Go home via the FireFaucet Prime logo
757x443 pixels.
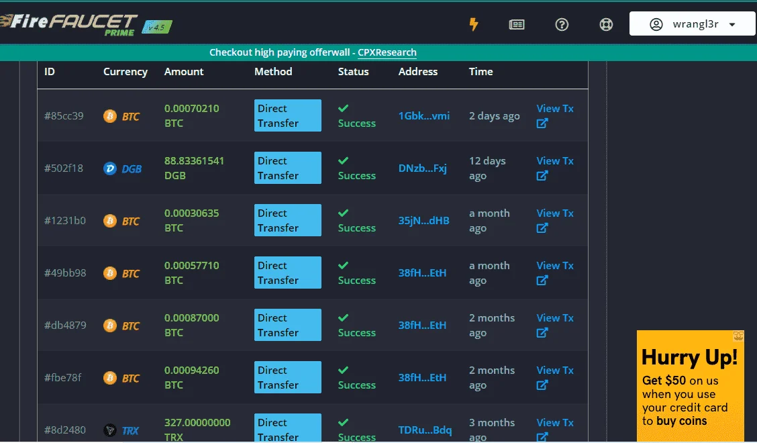point(68,25)
